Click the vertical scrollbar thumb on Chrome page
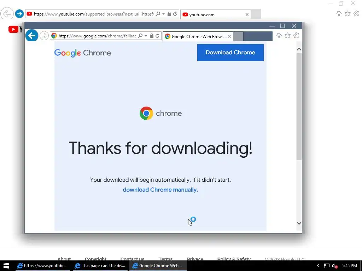 [x=299, y=107]
